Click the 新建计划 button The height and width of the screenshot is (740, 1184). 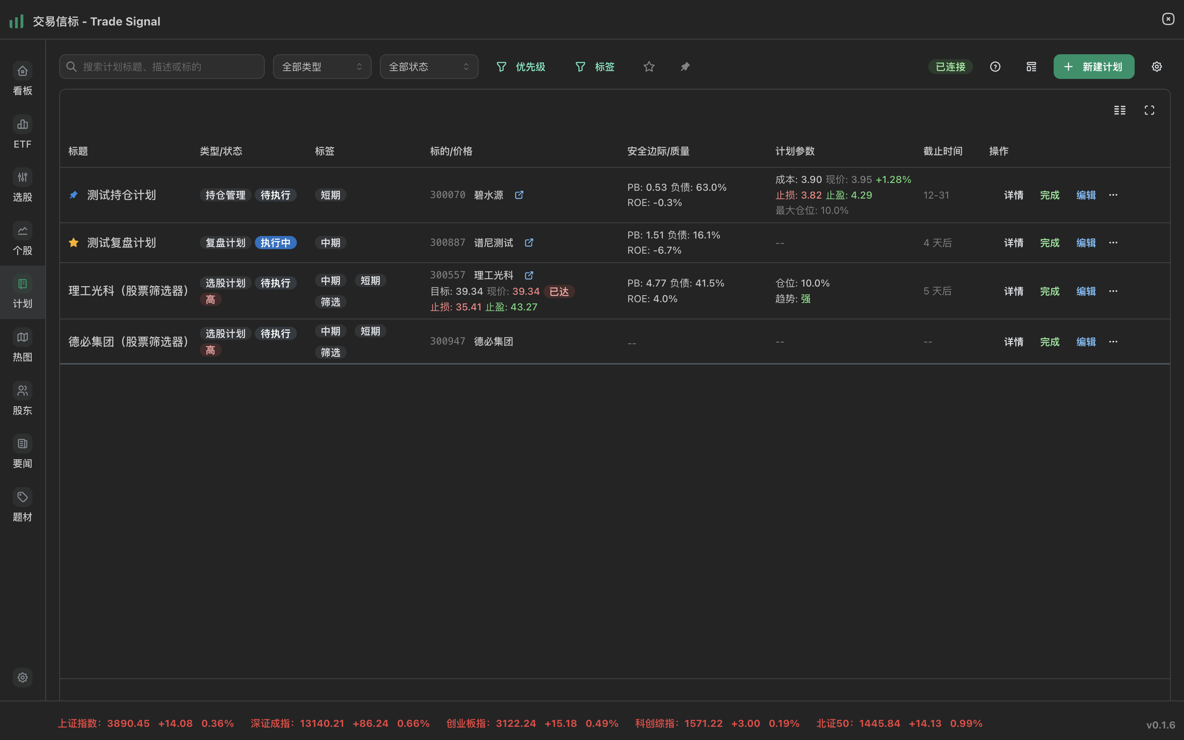pyautogui.click(x=1094, y=67)
